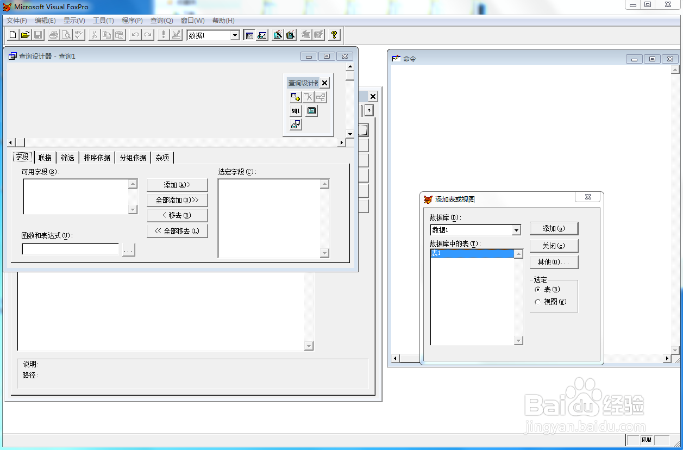
Task: Launch the Report Wizard toolbar icon
Action: tap(290, 35)
